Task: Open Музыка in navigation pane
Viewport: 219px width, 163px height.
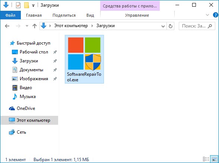Action: [24, 97]
